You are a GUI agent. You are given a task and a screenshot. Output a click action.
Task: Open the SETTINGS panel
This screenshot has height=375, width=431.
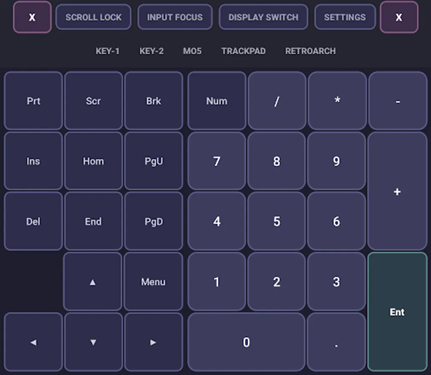tap(345, 17)
